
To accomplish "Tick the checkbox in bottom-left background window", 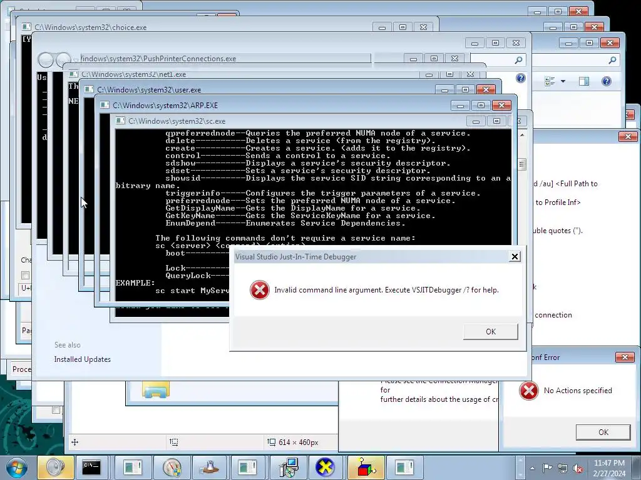I will 56,410.
